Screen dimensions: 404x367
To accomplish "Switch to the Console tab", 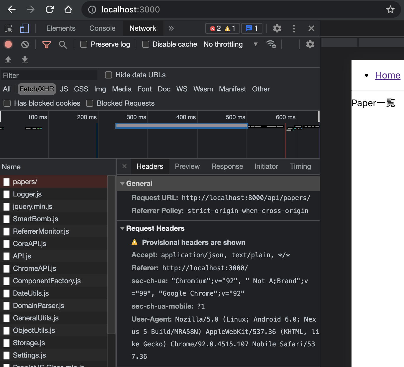I will [102, 28].
